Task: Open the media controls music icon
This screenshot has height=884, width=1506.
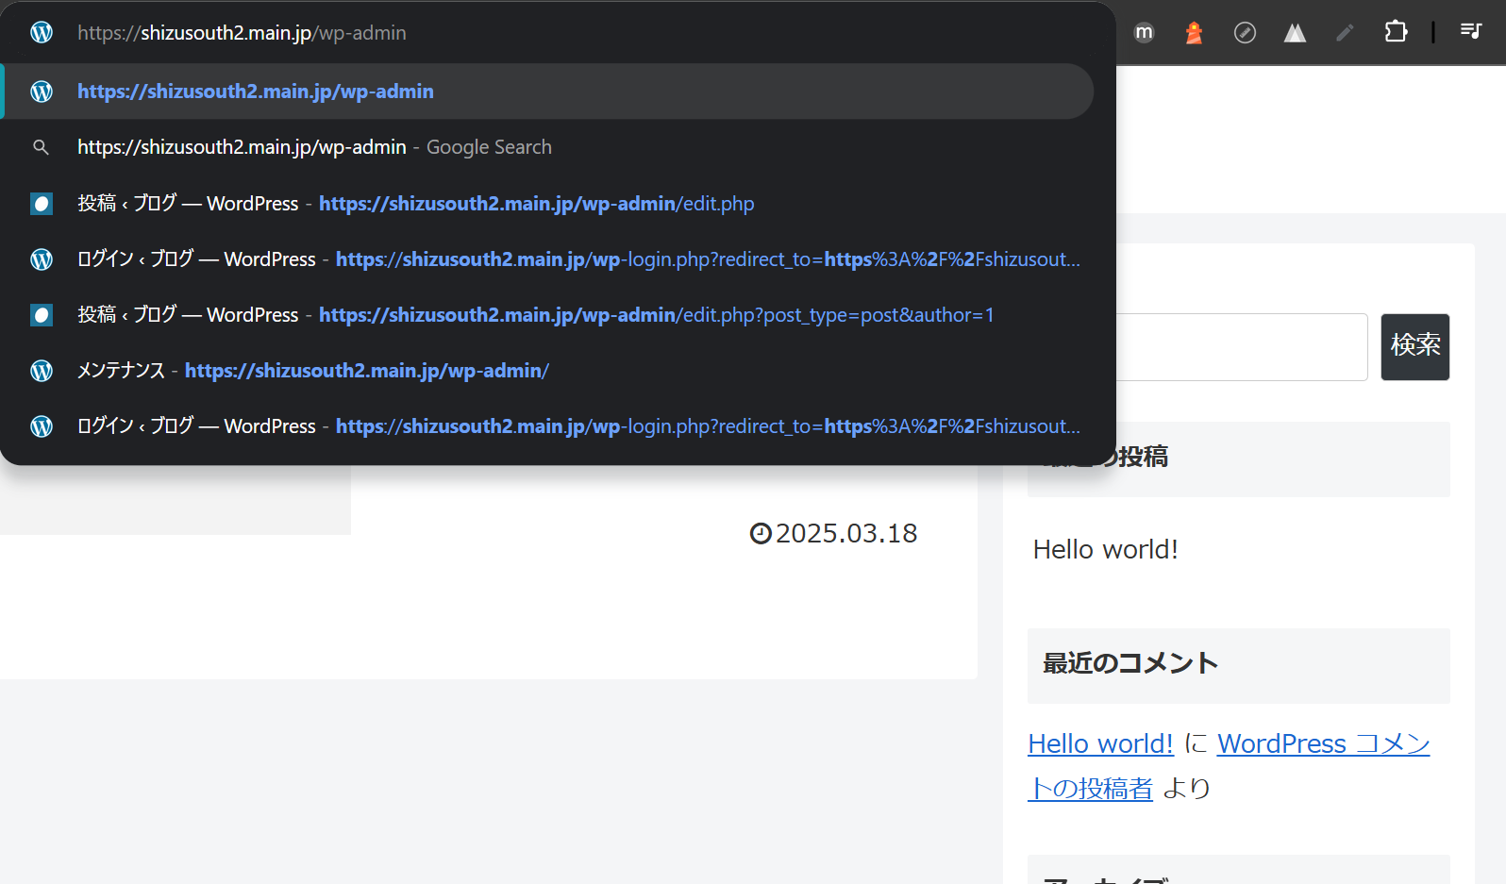Action: [1470, 32]
